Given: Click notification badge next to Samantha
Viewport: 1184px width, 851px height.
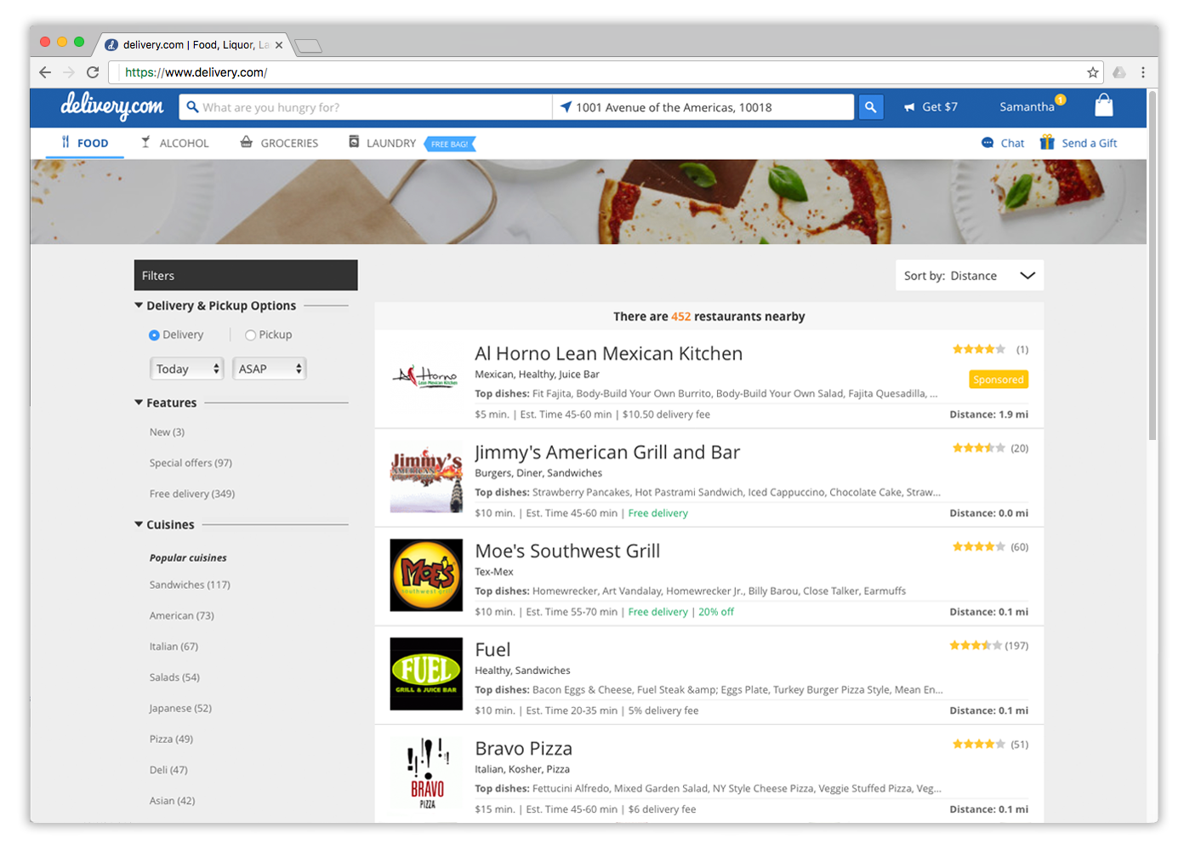Looking at the screenshot, I should (1061, 100).
